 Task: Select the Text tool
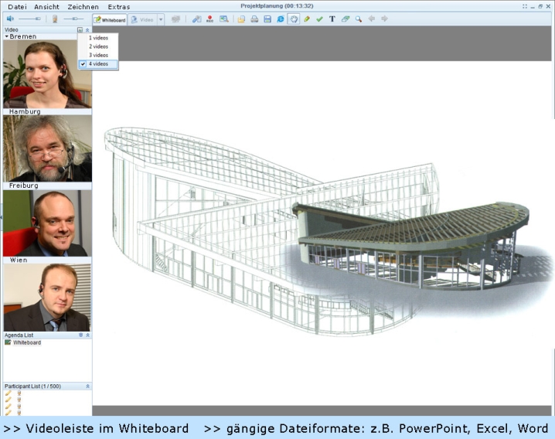coord(332,19)
